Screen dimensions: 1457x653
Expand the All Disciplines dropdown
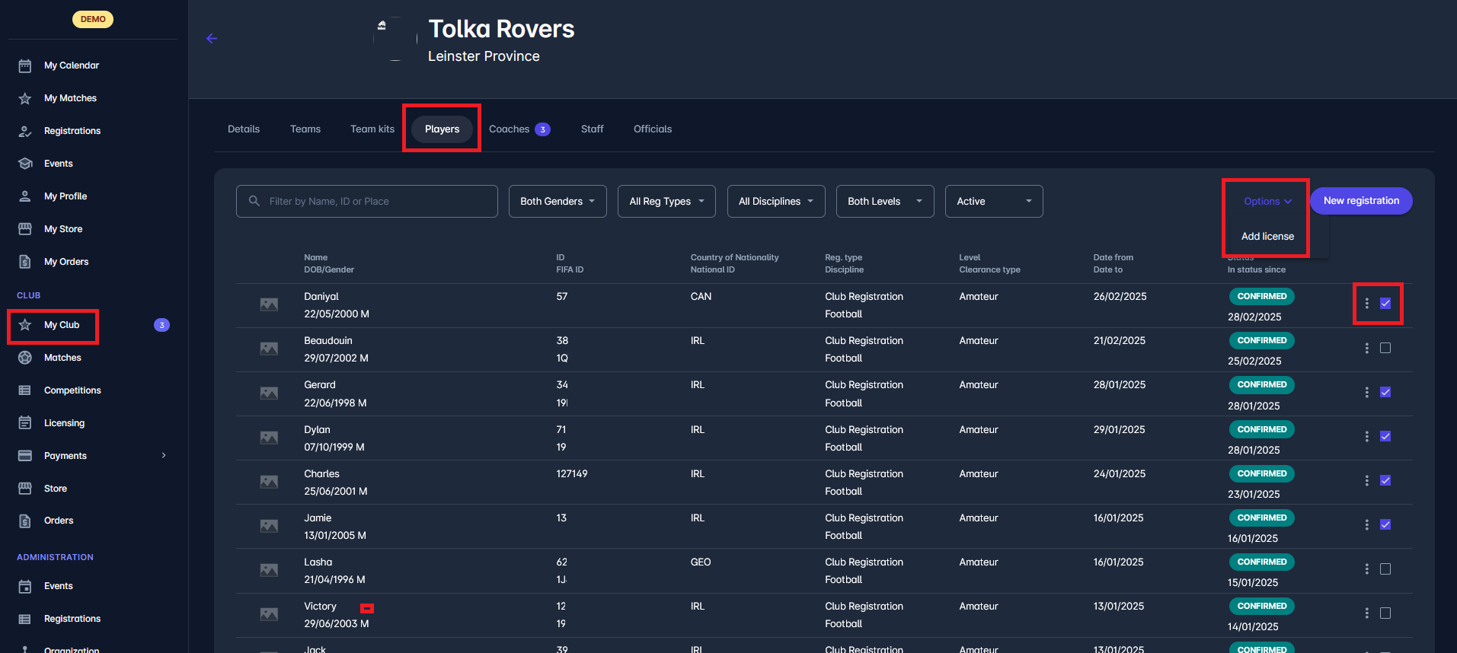(775, 202)
